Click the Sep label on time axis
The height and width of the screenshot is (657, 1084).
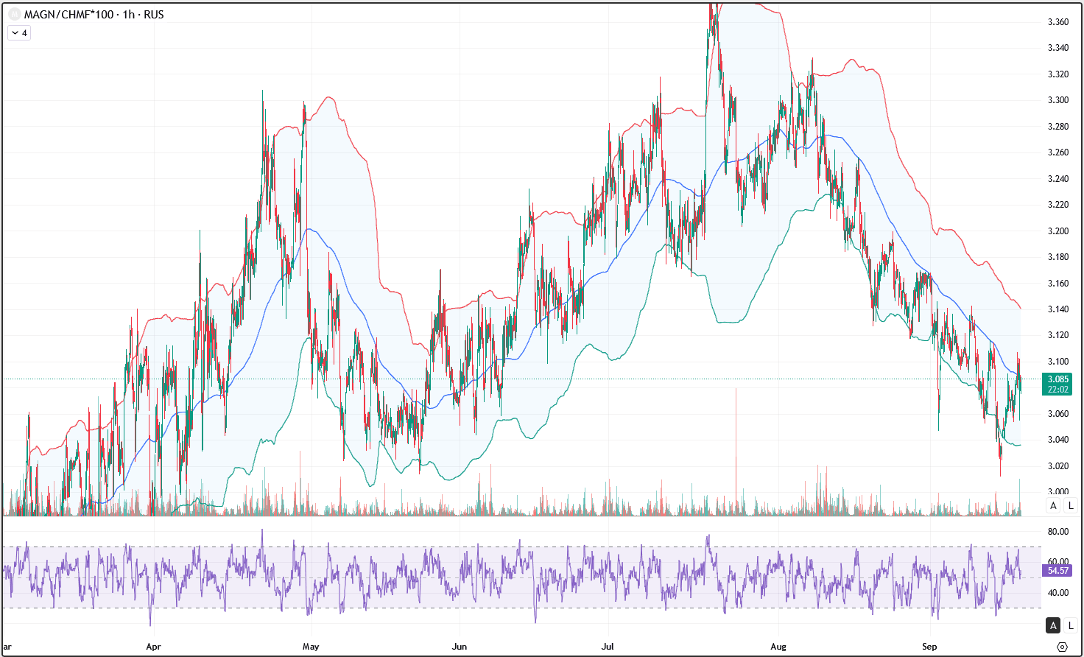929,647
